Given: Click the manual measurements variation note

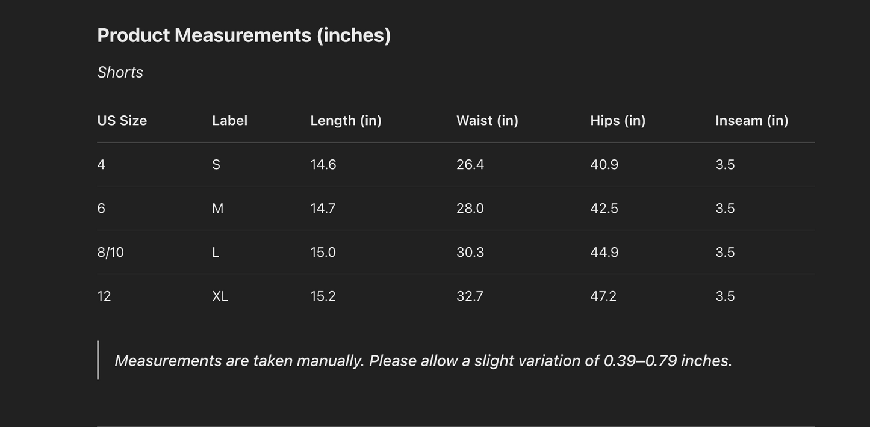Looking at the screenshot, I should pyautogui.click(x=423, y=360).
